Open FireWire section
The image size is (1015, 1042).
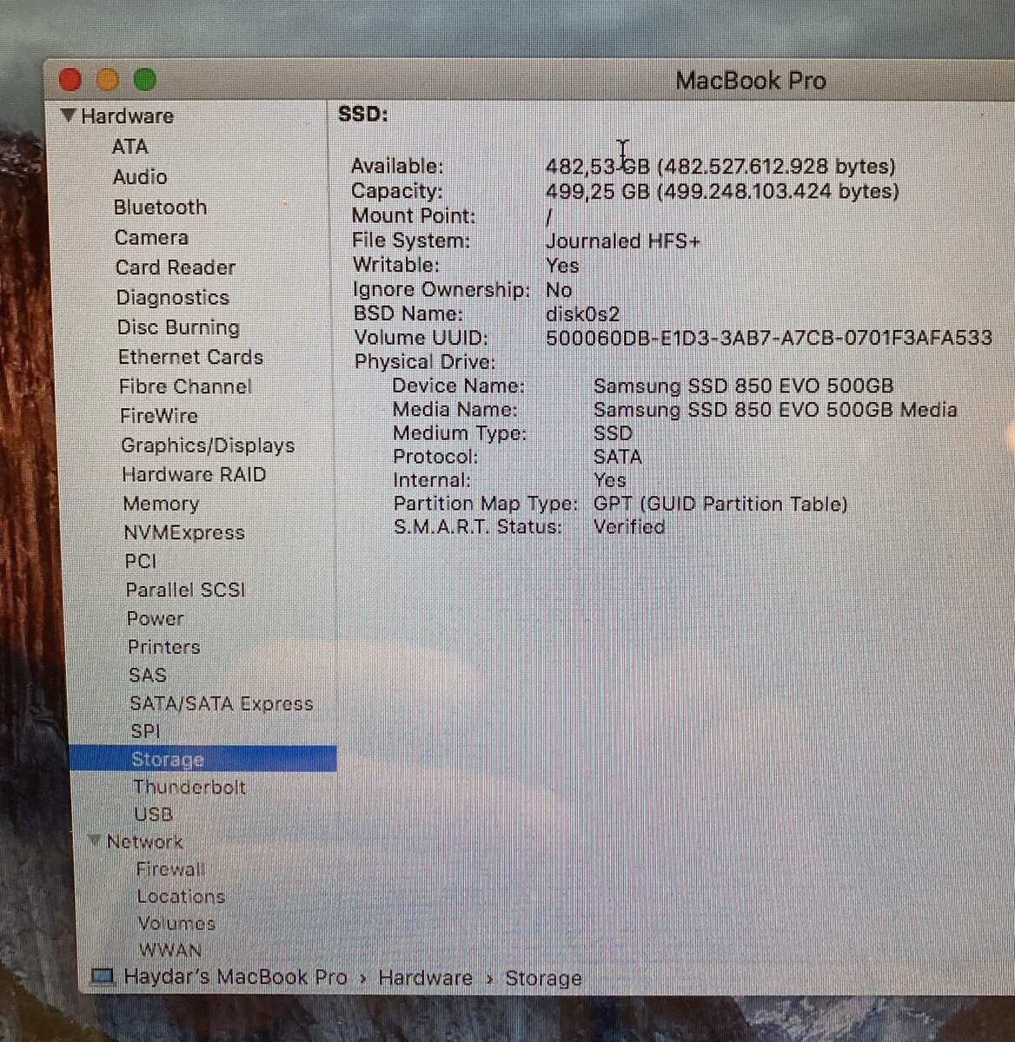point(159,416)
